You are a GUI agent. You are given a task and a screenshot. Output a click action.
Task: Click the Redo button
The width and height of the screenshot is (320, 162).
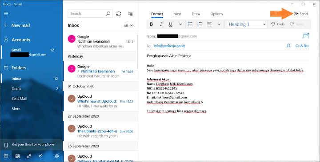297,24
